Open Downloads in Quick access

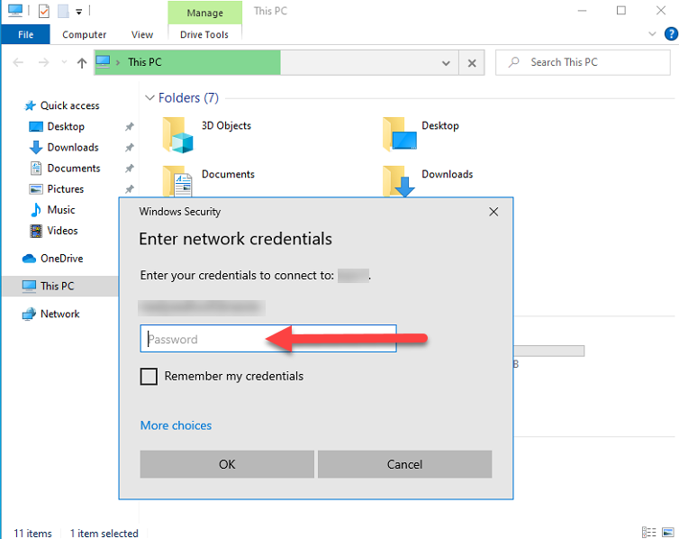73,147
